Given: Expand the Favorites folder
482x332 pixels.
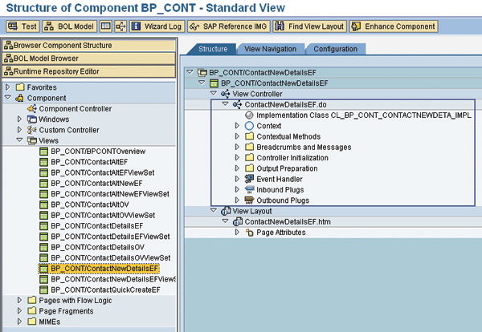Looking at the screenshot, I should coord(8,87).
